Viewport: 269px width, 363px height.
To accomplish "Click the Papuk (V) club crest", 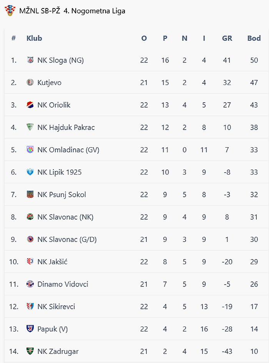I will click(30, 329).
